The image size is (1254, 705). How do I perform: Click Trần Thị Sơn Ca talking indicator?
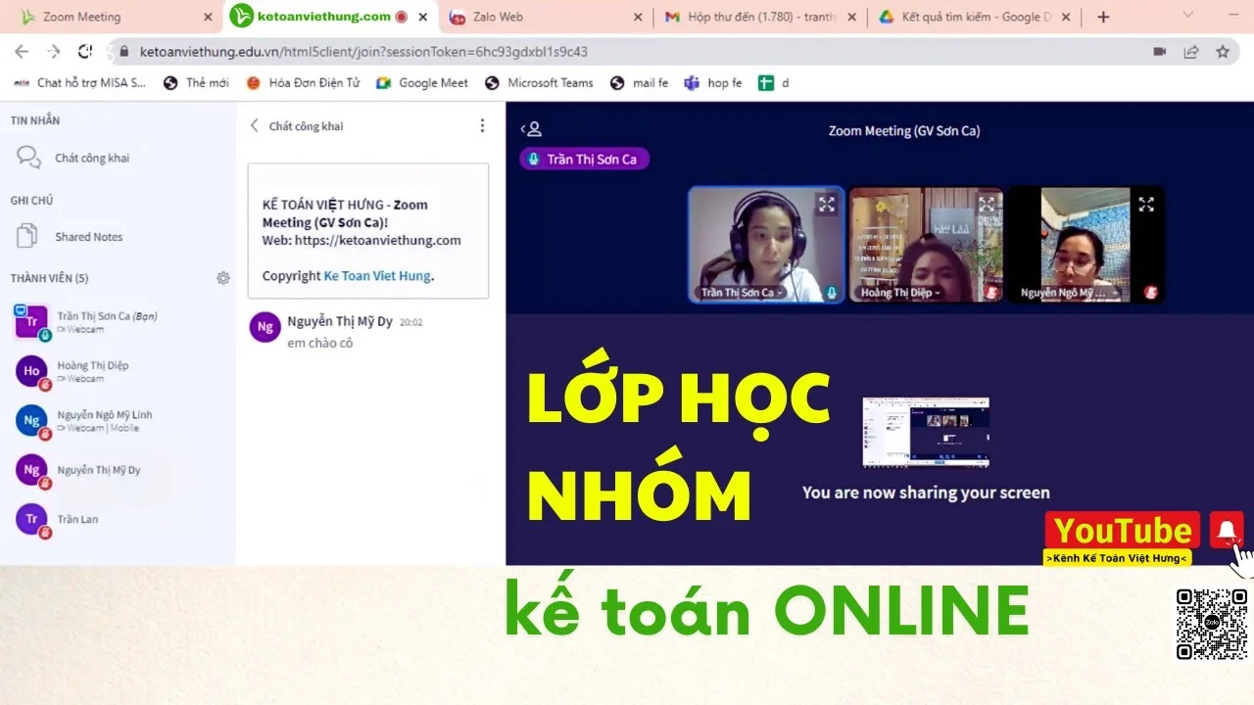point(585,159)
